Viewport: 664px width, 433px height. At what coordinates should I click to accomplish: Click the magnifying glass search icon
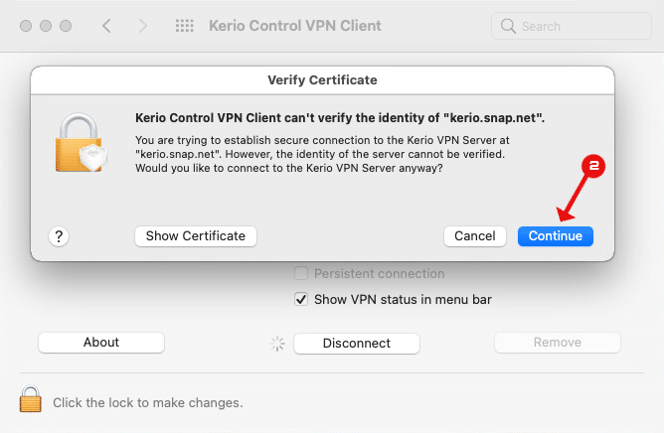[508, 26]
